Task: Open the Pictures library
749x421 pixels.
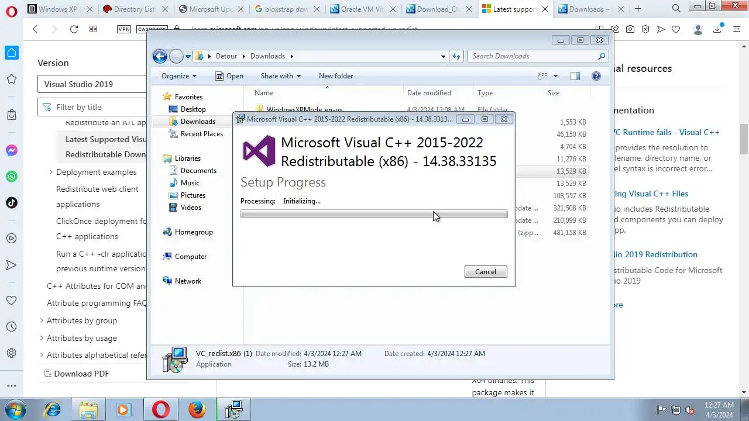Action: [x=187, y=195]
